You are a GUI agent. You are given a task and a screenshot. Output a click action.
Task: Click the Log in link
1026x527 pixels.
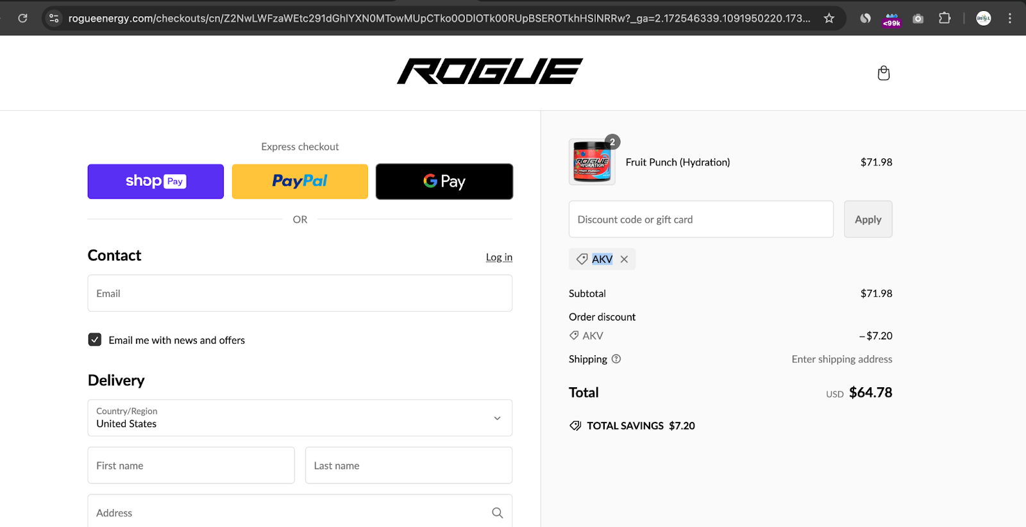pos(499,257)
